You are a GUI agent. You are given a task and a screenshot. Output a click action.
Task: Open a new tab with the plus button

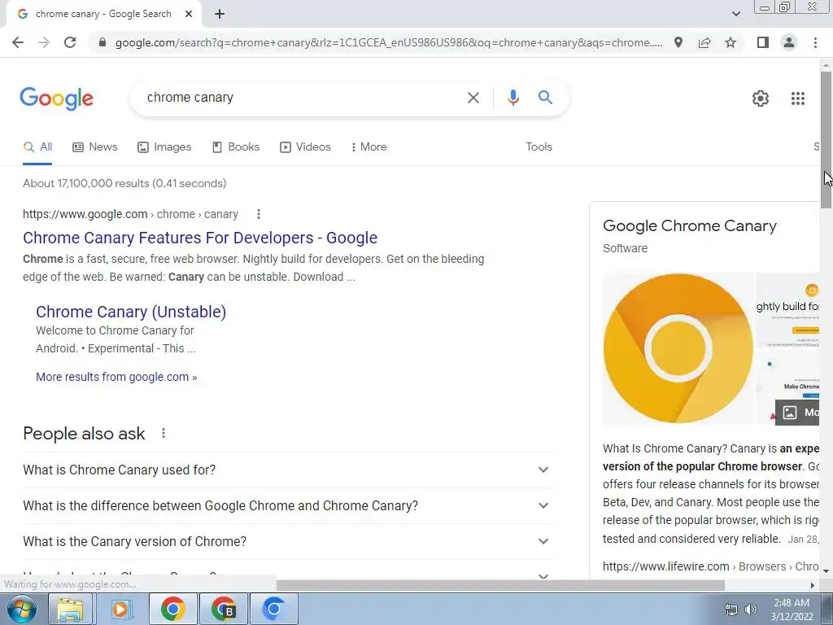tap(220, 15)
